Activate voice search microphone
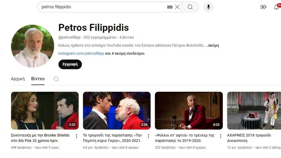 (x=208, y=7)
